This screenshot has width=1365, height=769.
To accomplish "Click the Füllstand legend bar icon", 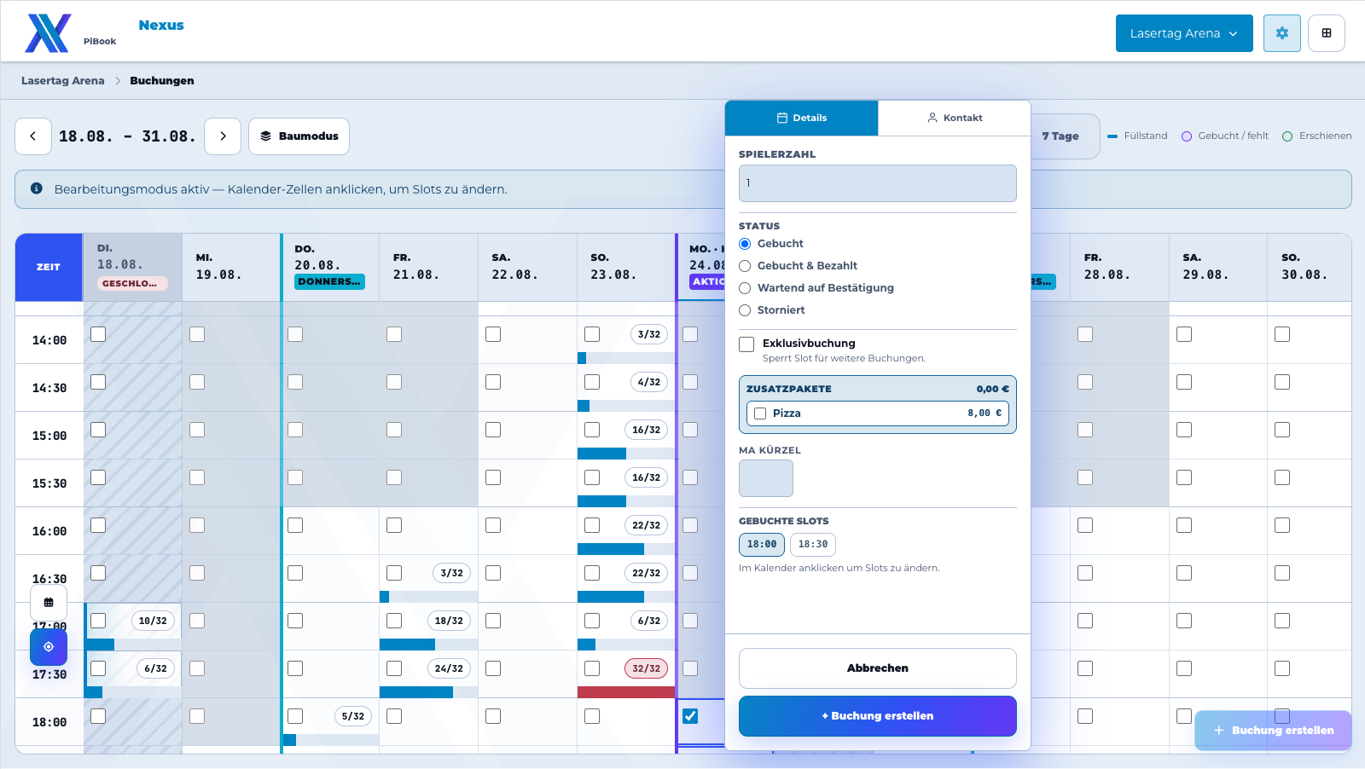I will click(1112, 136).
